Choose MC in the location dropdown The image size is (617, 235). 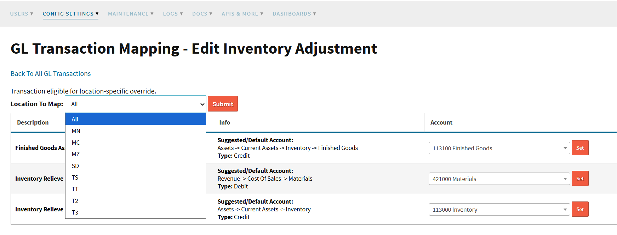[x=76, y=143]
